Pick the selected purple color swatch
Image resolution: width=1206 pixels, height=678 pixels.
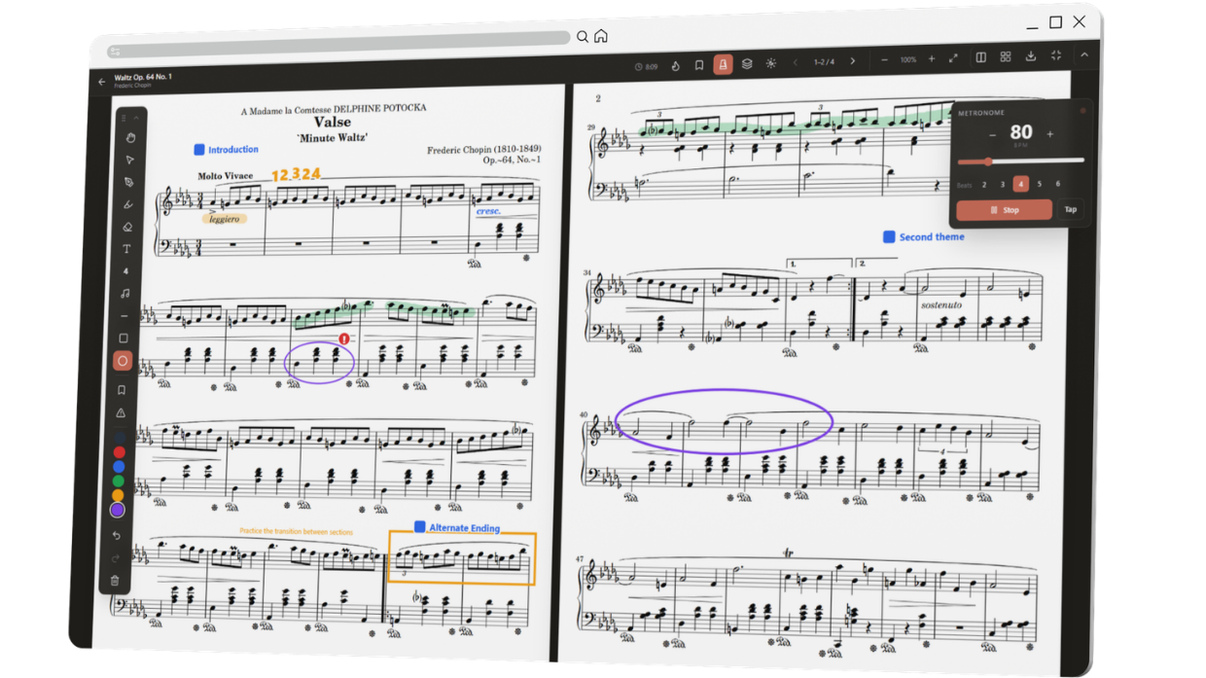coord(118,510)
